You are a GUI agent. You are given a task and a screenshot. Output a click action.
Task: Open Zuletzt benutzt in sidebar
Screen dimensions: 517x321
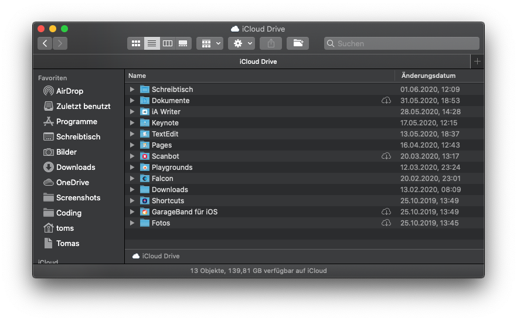coord(77,106)
